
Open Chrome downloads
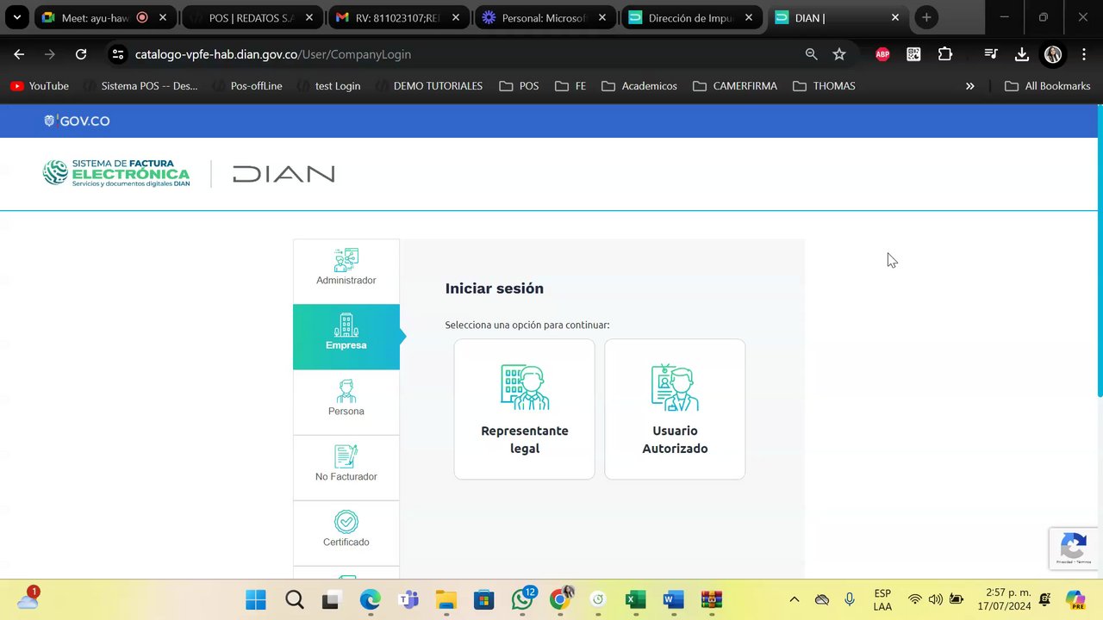[x=1022, y=54]
